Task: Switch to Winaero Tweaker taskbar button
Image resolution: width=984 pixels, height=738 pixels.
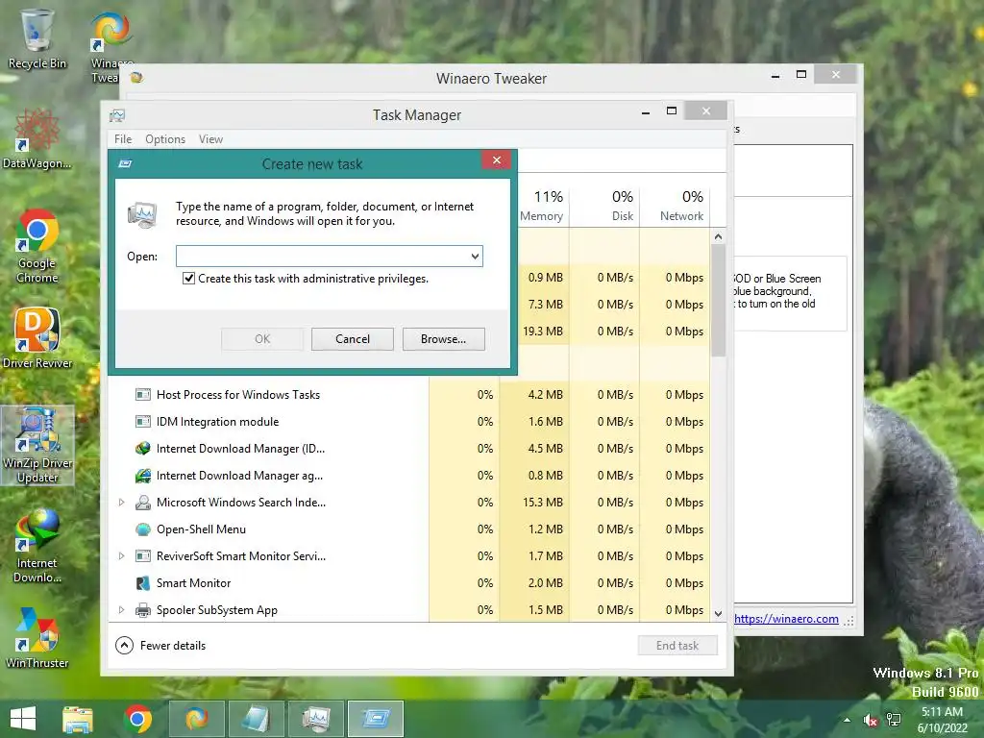Action: click(x=196, y=719)
